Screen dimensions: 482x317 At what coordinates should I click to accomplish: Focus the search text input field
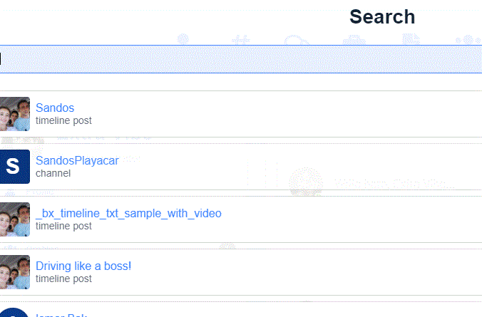click(x=241, y=59)
